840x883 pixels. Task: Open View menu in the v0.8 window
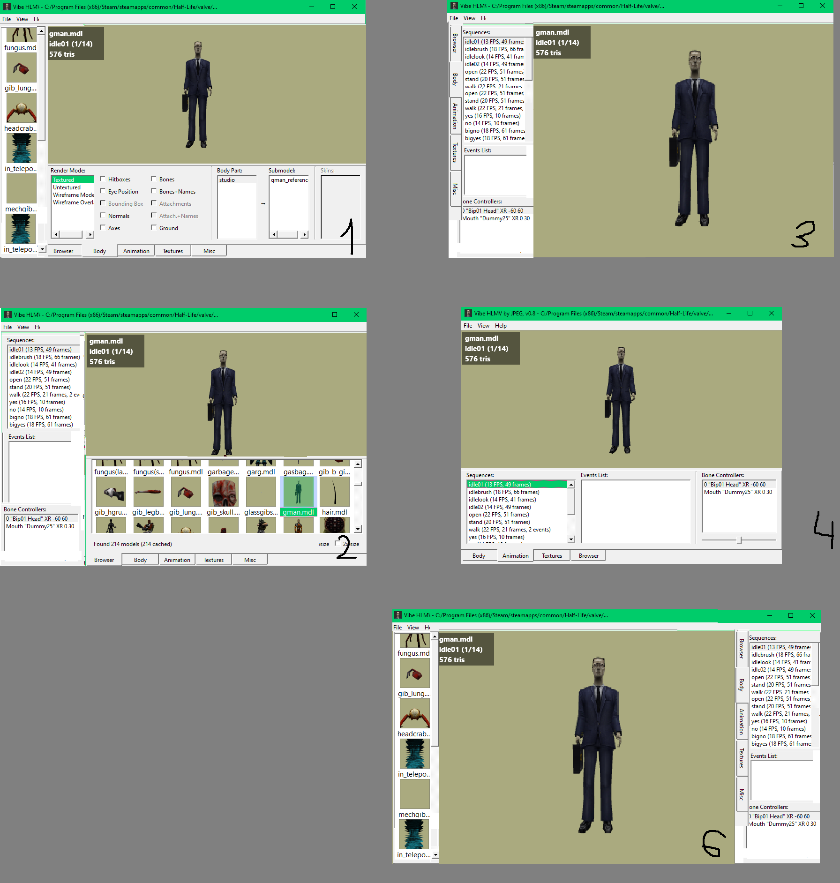click(483, 326)
